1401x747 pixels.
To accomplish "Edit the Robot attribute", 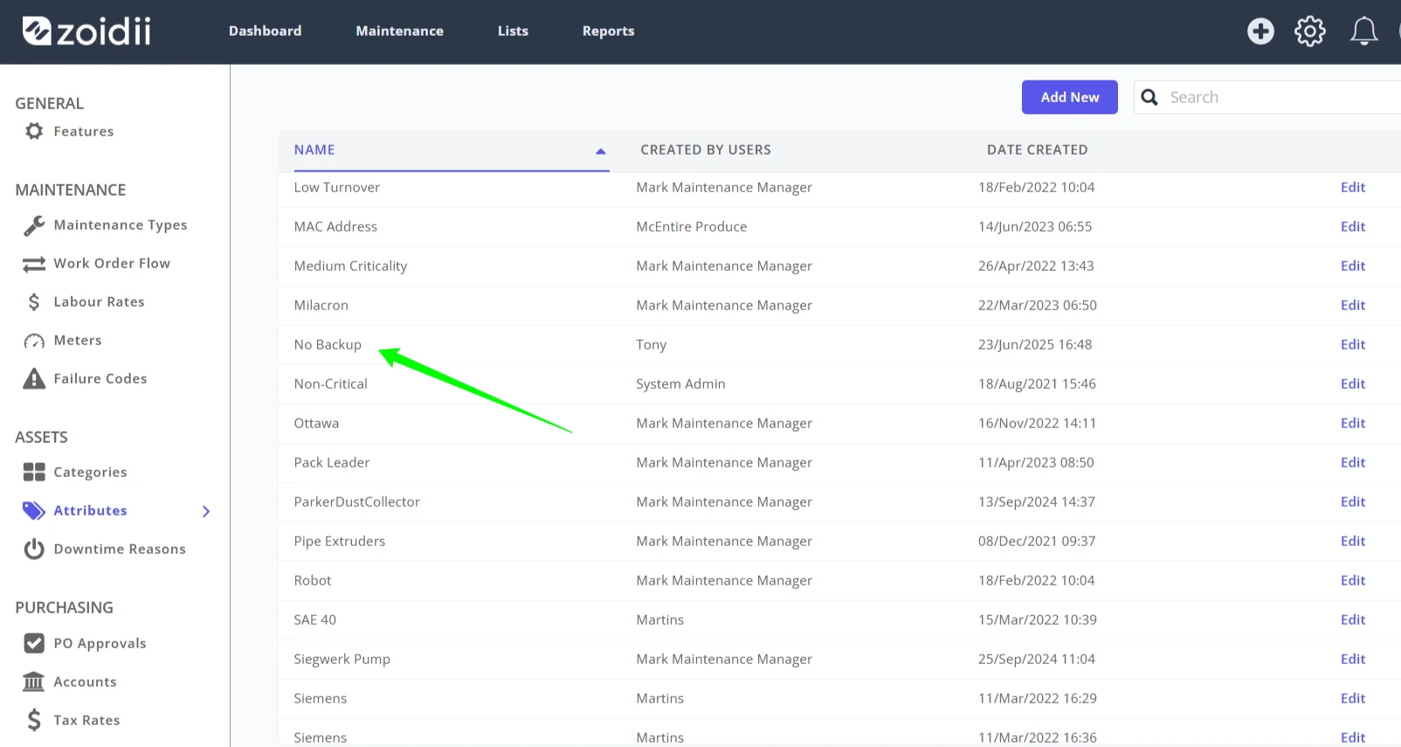I will click(1352, 581).
